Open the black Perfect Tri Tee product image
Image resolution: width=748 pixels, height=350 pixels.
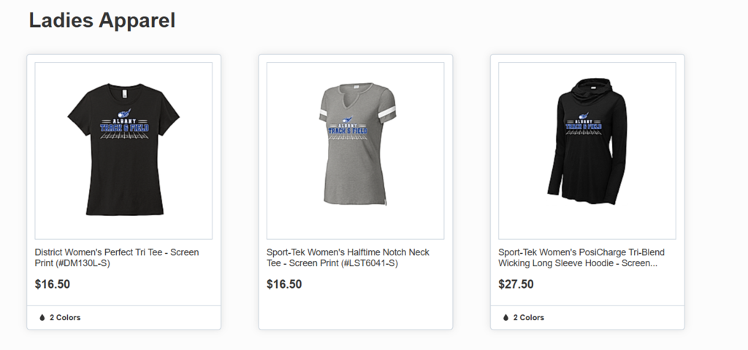[123, 150]
